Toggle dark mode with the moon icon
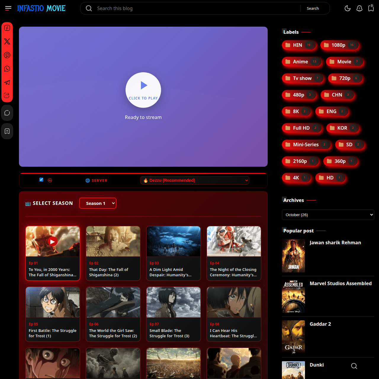The width and height of the screenshot is (379, 379). click(x=348, y=8)
